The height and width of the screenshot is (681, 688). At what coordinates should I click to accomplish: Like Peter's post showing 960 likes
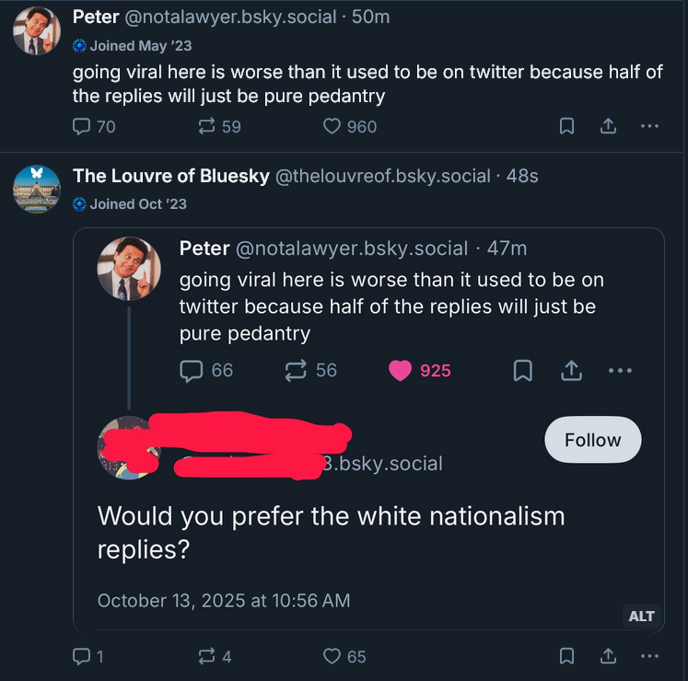point(333,127)
